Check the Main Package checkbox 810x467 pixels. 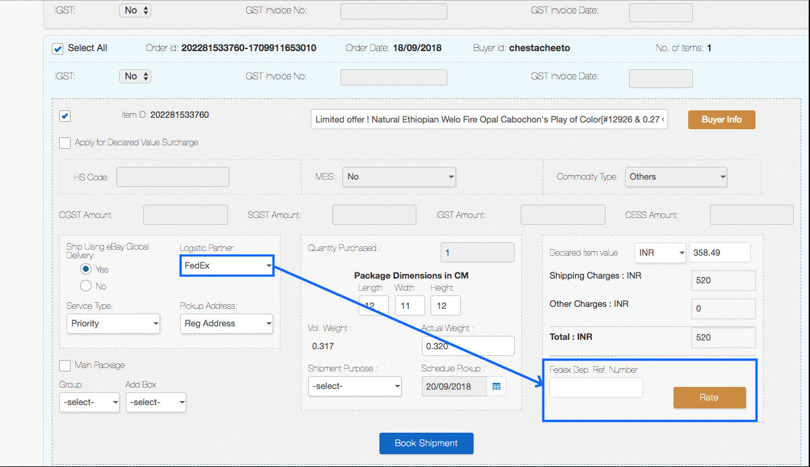65,365
